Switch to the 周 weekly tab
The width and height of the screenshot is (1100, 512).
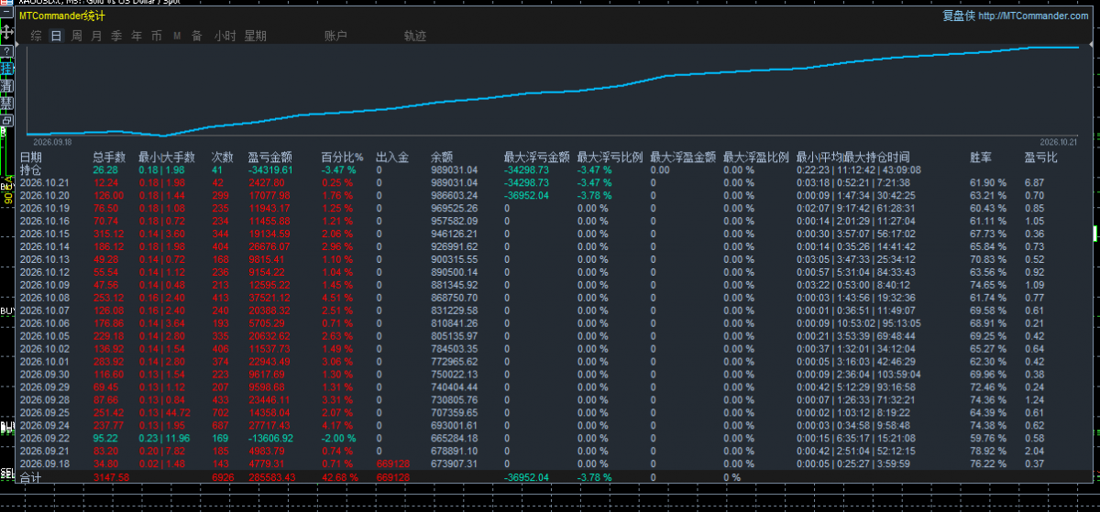click(77, 36)
